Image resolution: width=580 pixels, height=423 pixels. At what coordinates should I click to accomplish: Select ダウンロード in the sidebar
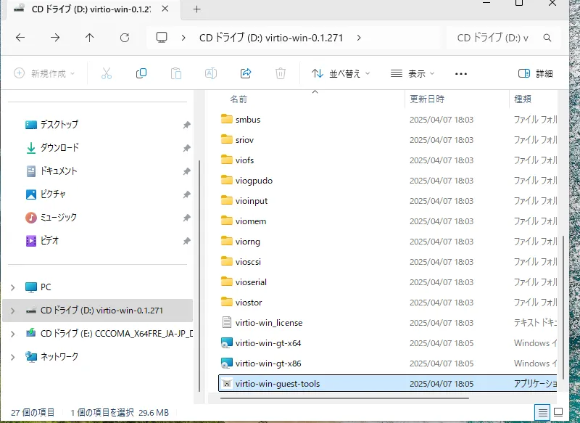click(x=59, y=148)
